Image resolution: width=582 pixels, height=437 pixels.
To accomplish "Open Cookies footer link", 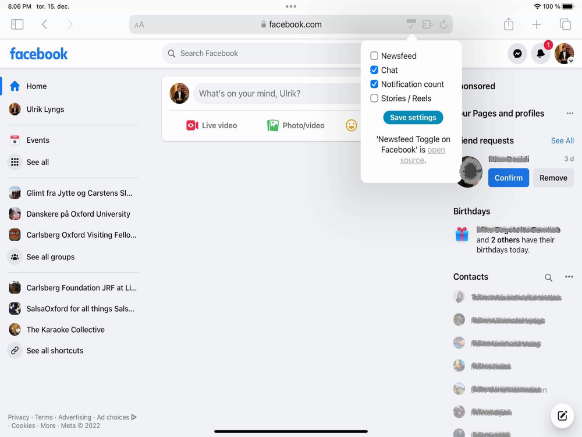I will pyautogui.click(x=23, y=426).
